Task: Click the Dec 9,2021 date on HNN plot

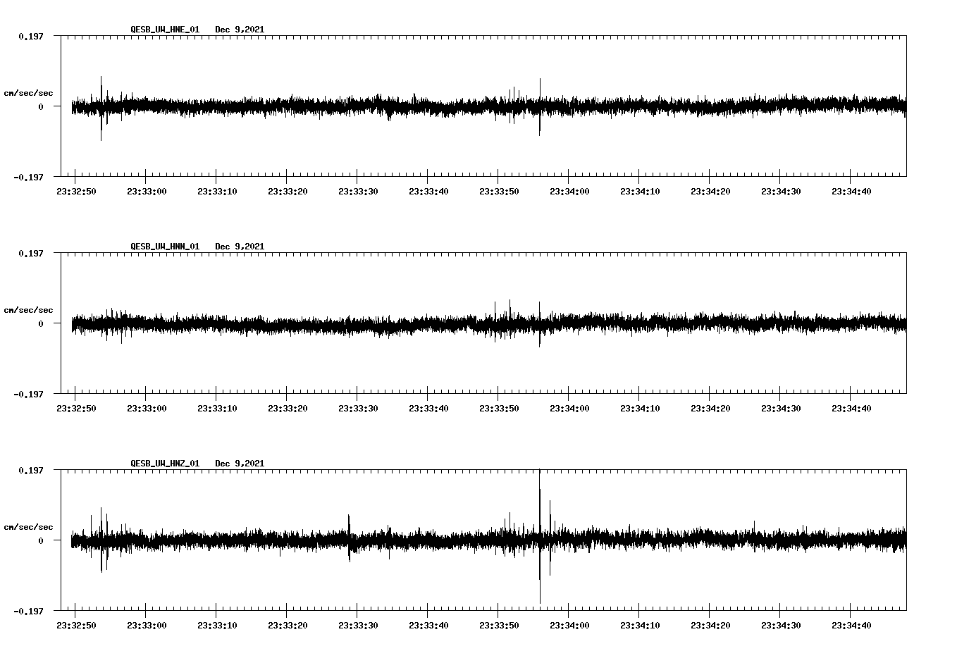Action: 240,247
